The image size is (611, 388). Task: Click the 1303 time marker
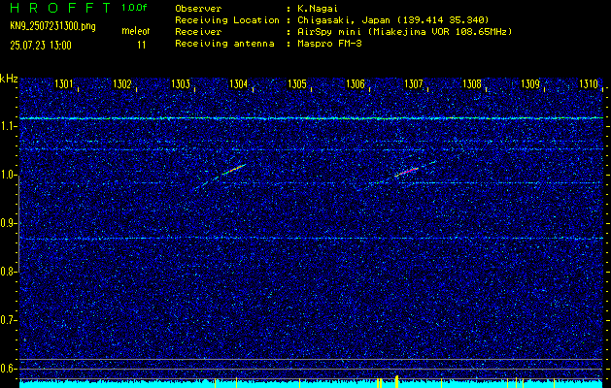[x=181, y=84]
